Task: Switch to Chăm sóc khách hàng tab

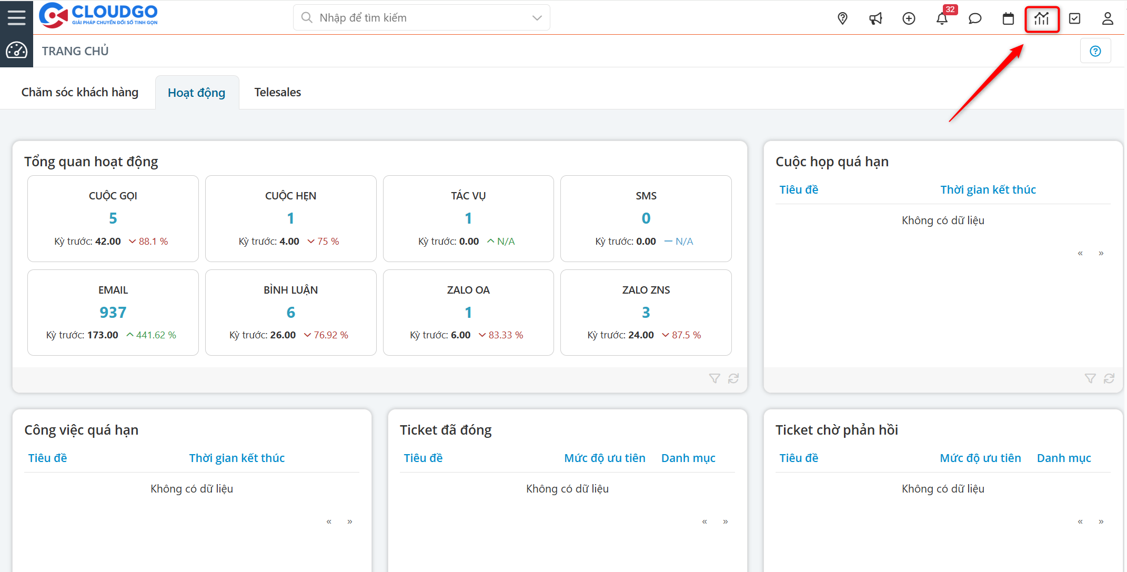Action: tap(80, 93)
